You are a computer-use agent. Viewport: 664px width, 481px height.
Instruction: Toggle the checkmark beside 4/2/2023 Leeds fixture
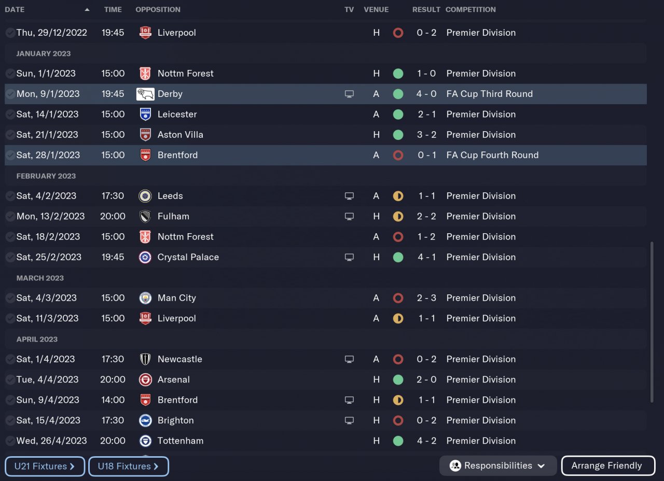pyautogui.click(x=10, y=196)
